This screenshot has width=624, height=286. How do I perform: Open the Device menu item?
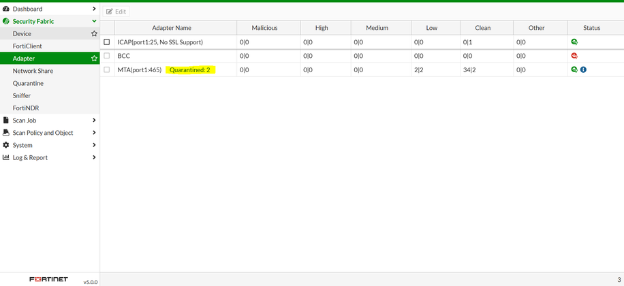50,34
